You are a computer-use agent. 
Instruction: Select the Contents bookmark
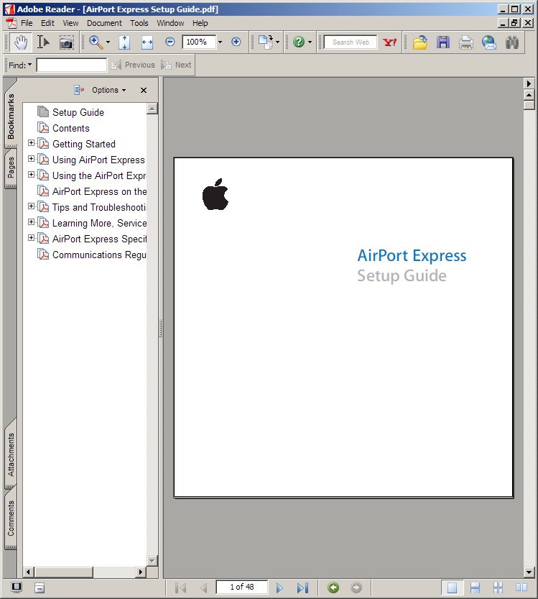point(71,128)
